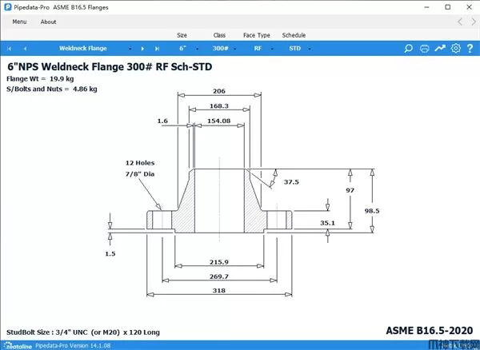Click the 37.5 bevel angle value

pyautogui.click(x=291, y=182)
